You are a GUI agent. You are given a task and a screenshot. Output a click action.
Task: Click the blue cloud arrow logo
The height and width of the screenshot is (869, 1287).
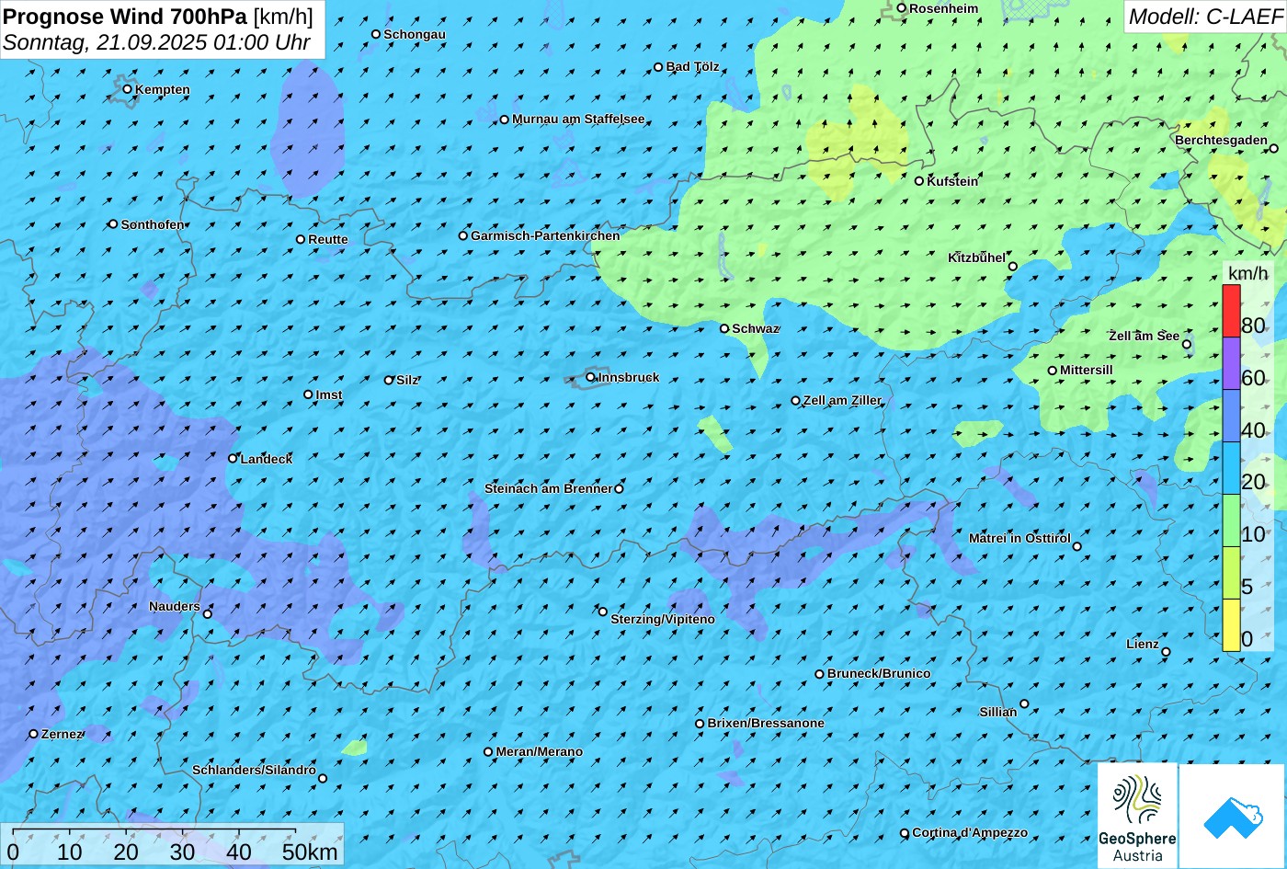[1232, 816]
